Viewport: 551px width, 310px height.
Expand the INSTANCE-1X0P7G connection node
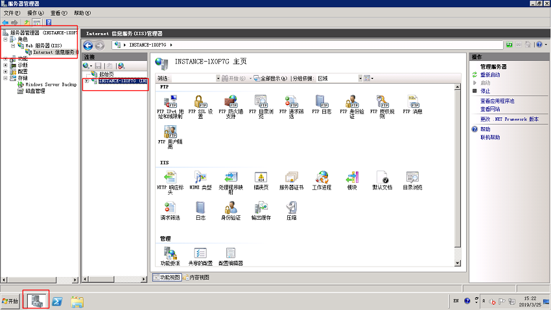[86, 81]
